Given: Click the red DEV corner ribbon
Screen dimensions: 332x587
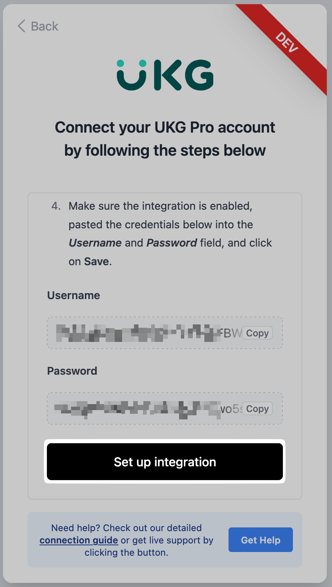Looking at the screenshot, I should tap(287, 42).
